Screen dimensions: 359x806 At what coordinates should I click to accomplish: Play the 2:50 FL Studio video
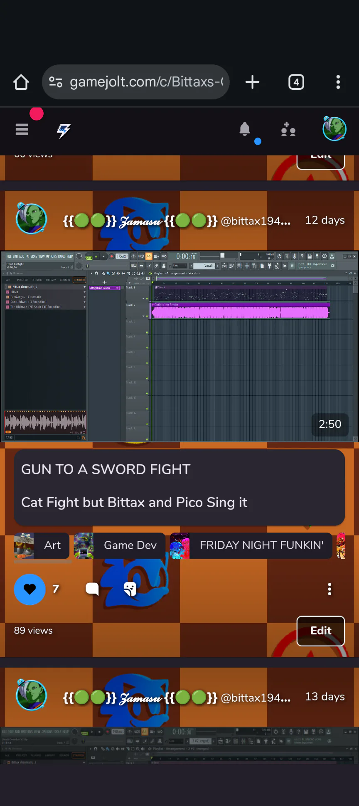[179, 346]
